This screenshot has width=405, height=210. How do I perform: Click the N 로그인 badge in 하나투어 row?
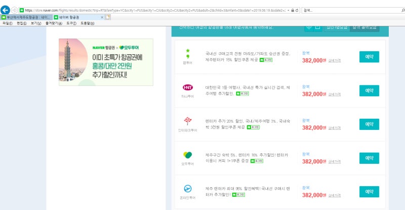pos(242,94)
